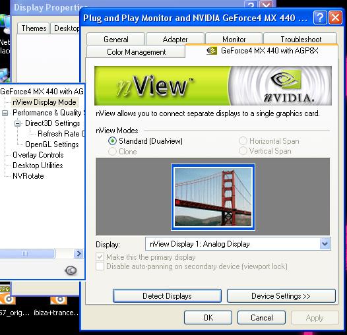Click the round pin icon in flyout panel
The width and height of the screenshot is (347, 335).
[71, 270]
